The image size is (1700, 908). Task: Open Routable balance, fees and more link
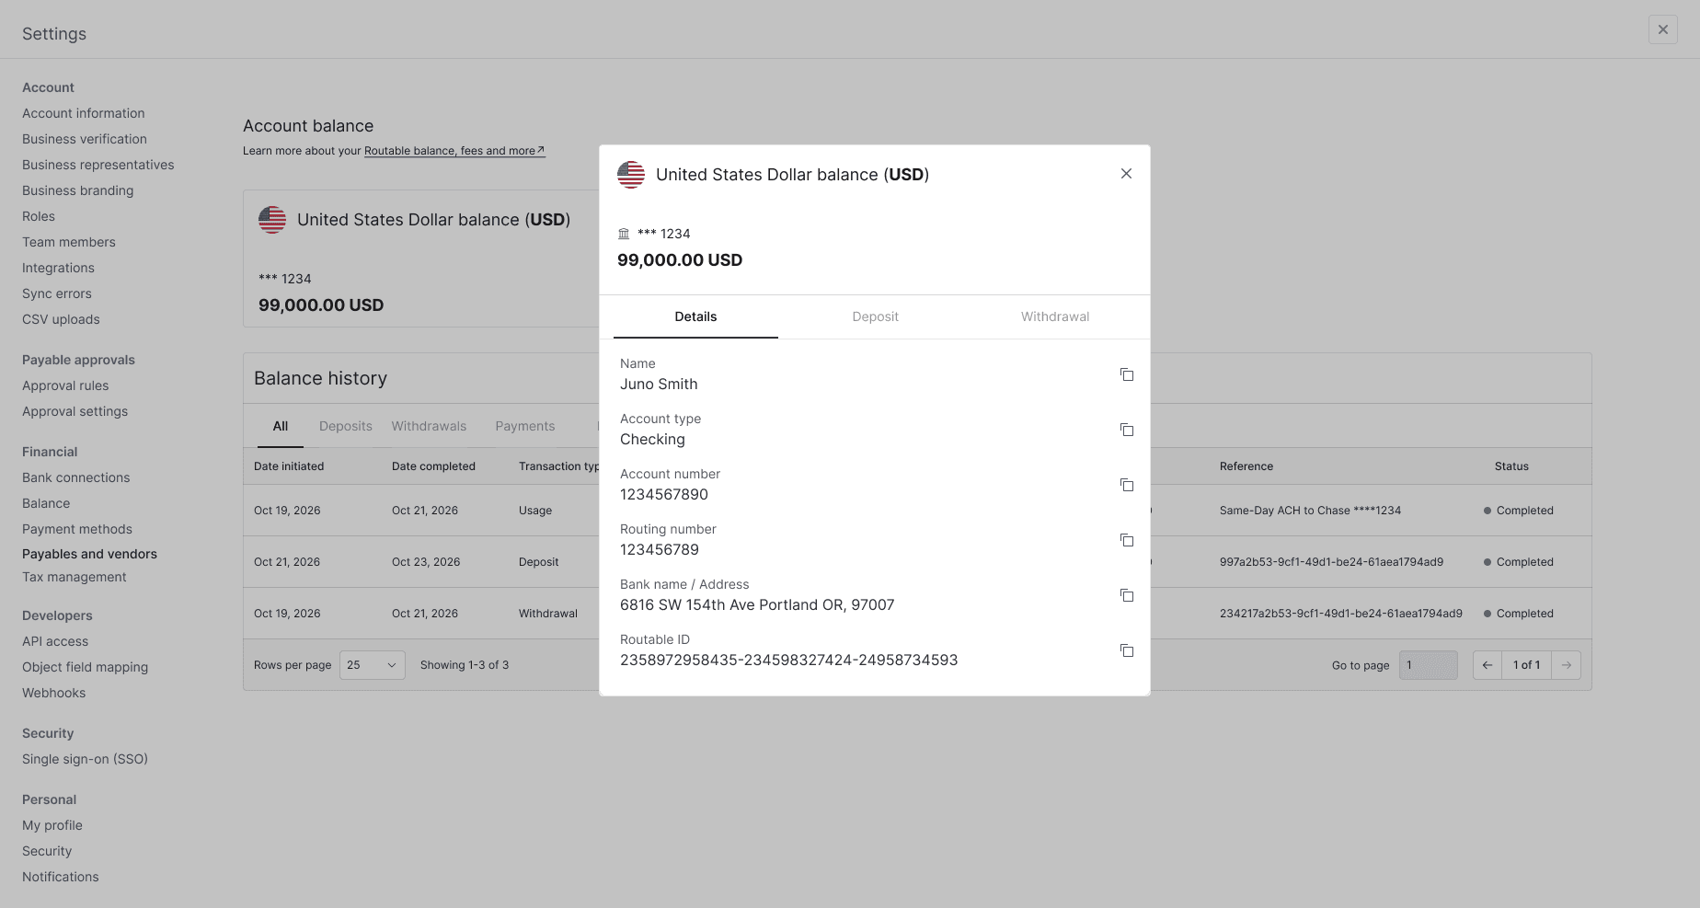tap(454, 151)
